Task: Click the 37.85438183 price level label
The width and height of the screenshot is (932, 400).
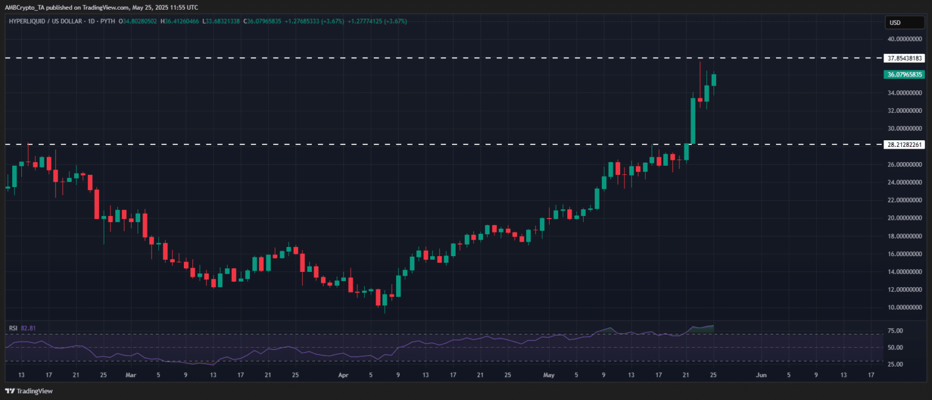Action: (905, 58)
